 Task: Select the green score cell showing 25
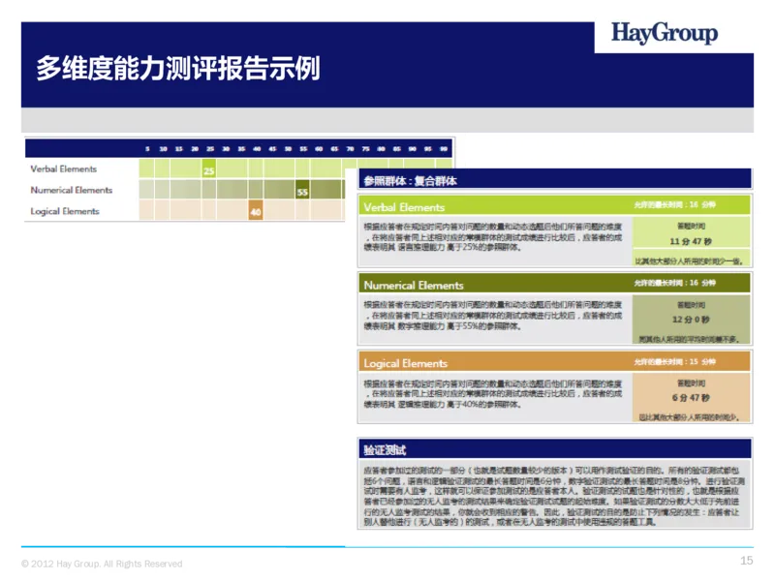click(x=207, y=168)
